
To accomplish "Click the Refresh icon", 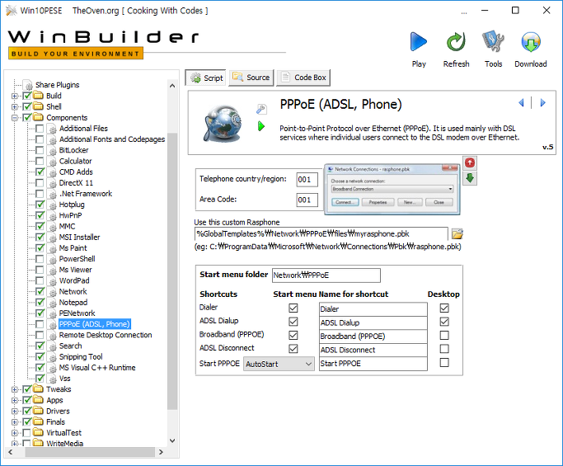I will [x=456, y=42].
